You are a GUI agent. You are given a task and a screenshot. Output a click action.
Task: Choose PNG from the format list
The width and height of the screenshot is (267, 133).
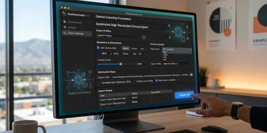click(177, 57)
